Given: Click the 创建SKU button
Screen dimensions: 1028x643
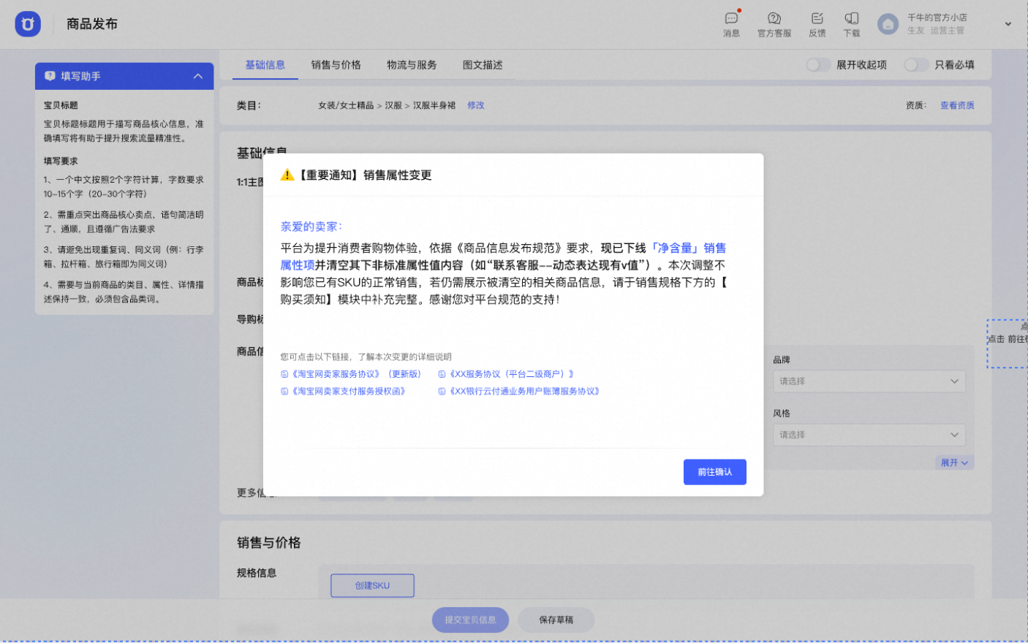Looking at the screenshot, I should coord(372,585).
